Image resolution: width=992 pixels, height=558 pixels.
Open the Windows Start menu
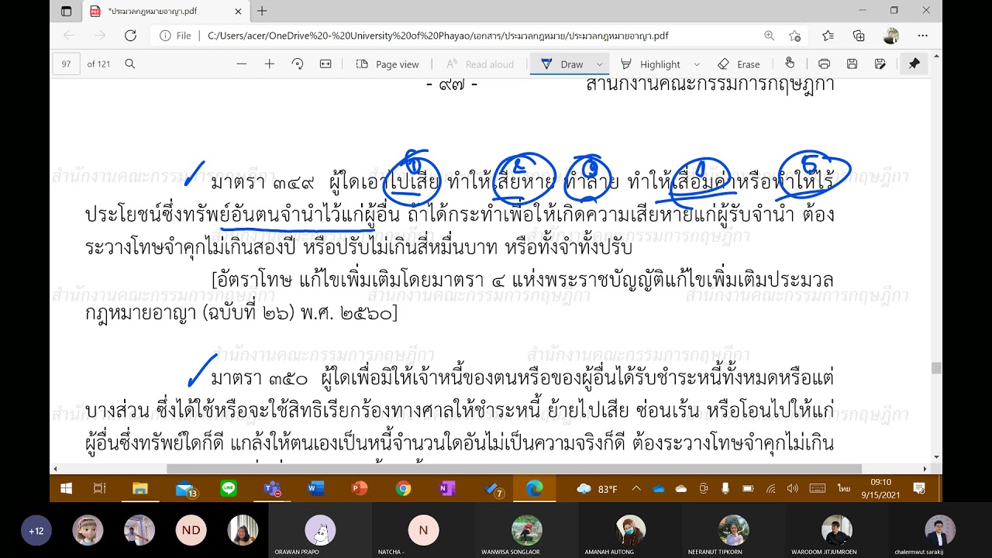point(66,488)
